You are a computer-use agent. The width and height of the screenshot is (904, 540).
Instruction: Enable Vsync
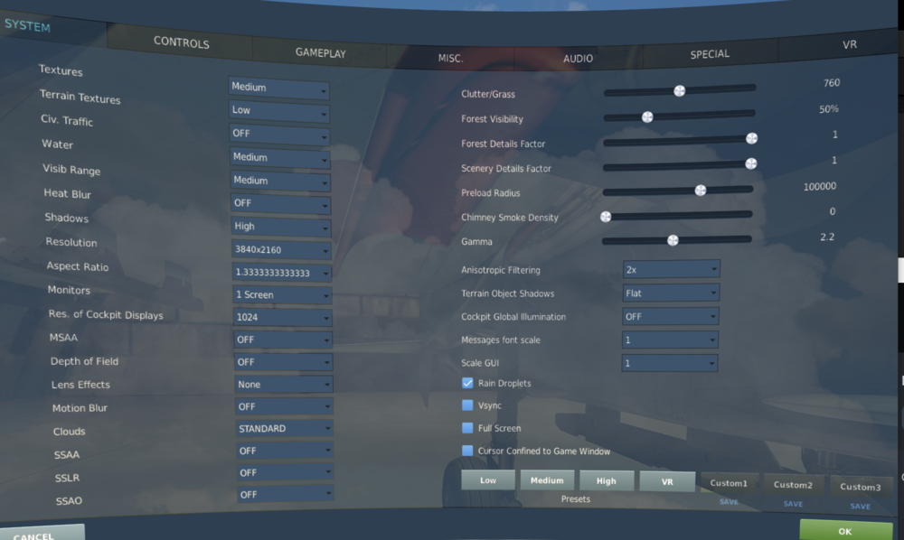point(467,405)
